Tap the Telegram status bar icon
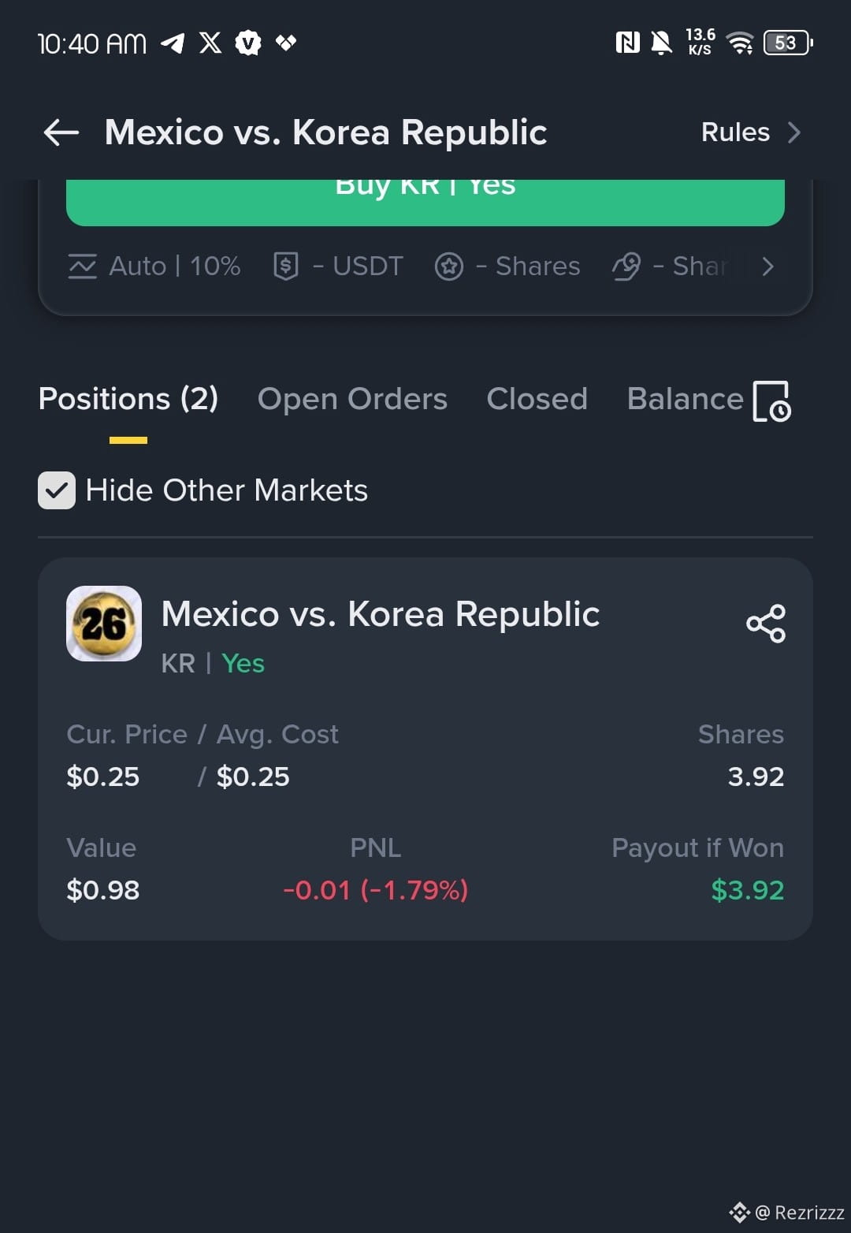The image size is (851, 1233). tap(173, 43)
